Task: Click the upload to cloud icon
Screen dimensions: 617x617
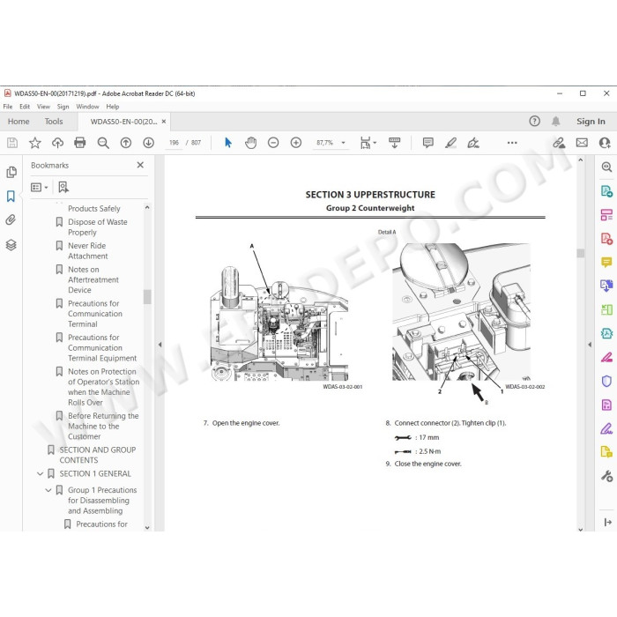Action: click(57, 143)
